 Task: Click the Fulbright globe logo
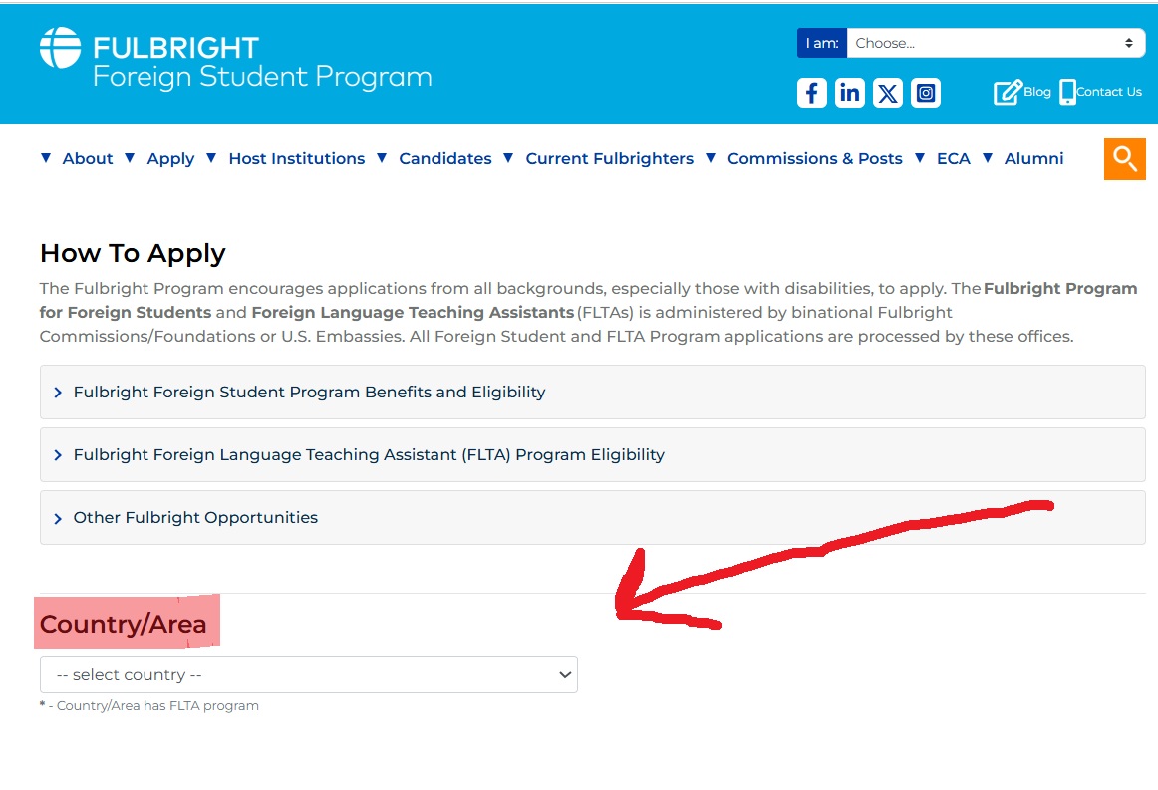58,47
